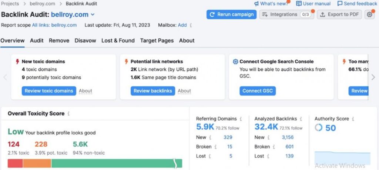Switch to the Overview tab

12,41
